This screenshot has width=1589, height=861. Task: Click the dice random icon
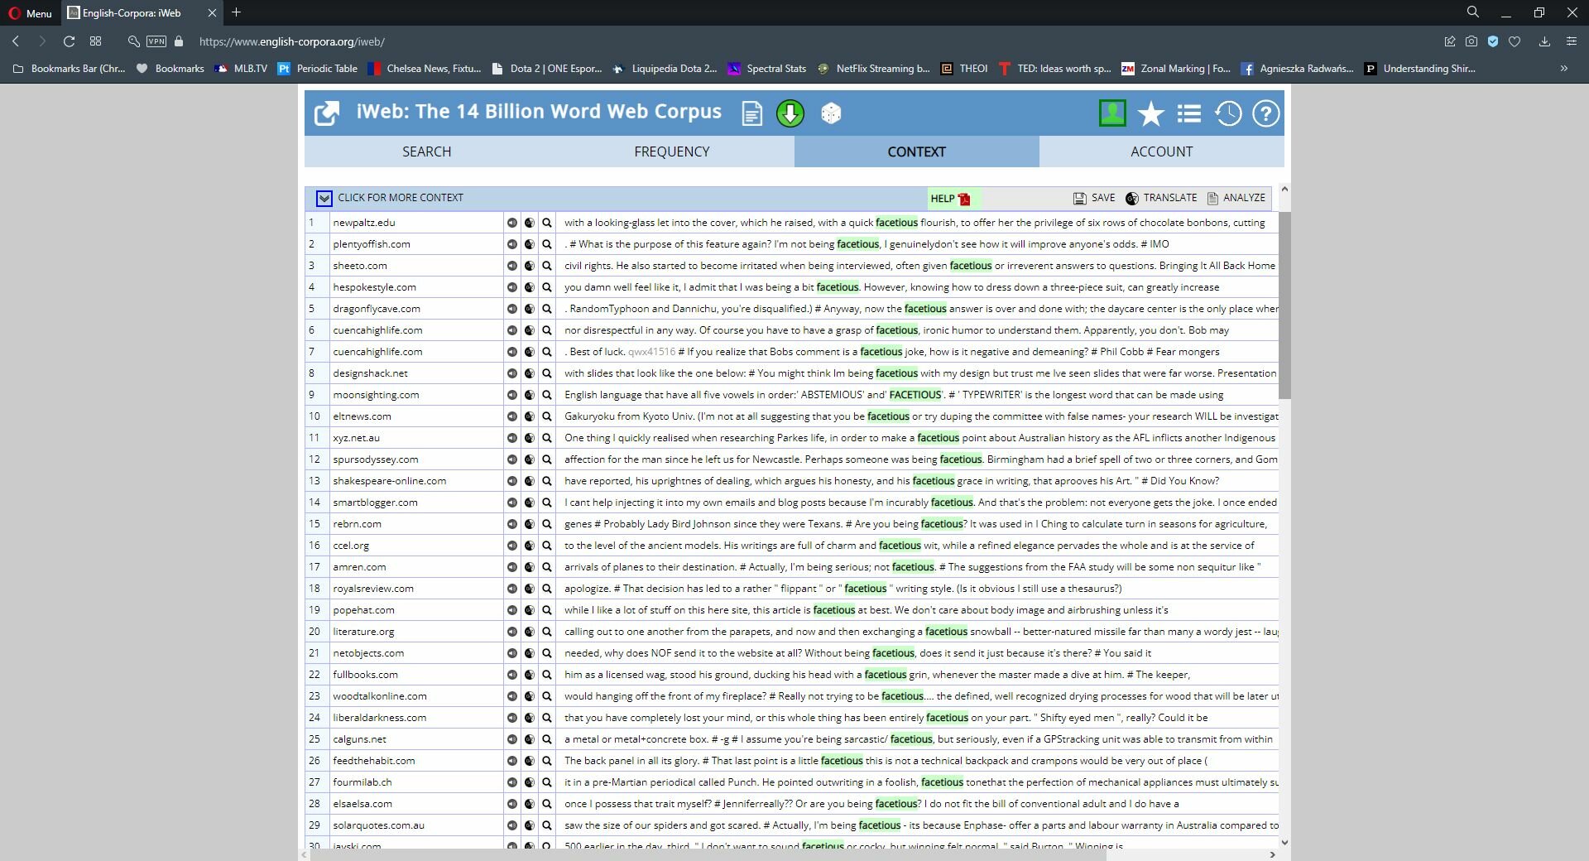[x=831, y=113]
